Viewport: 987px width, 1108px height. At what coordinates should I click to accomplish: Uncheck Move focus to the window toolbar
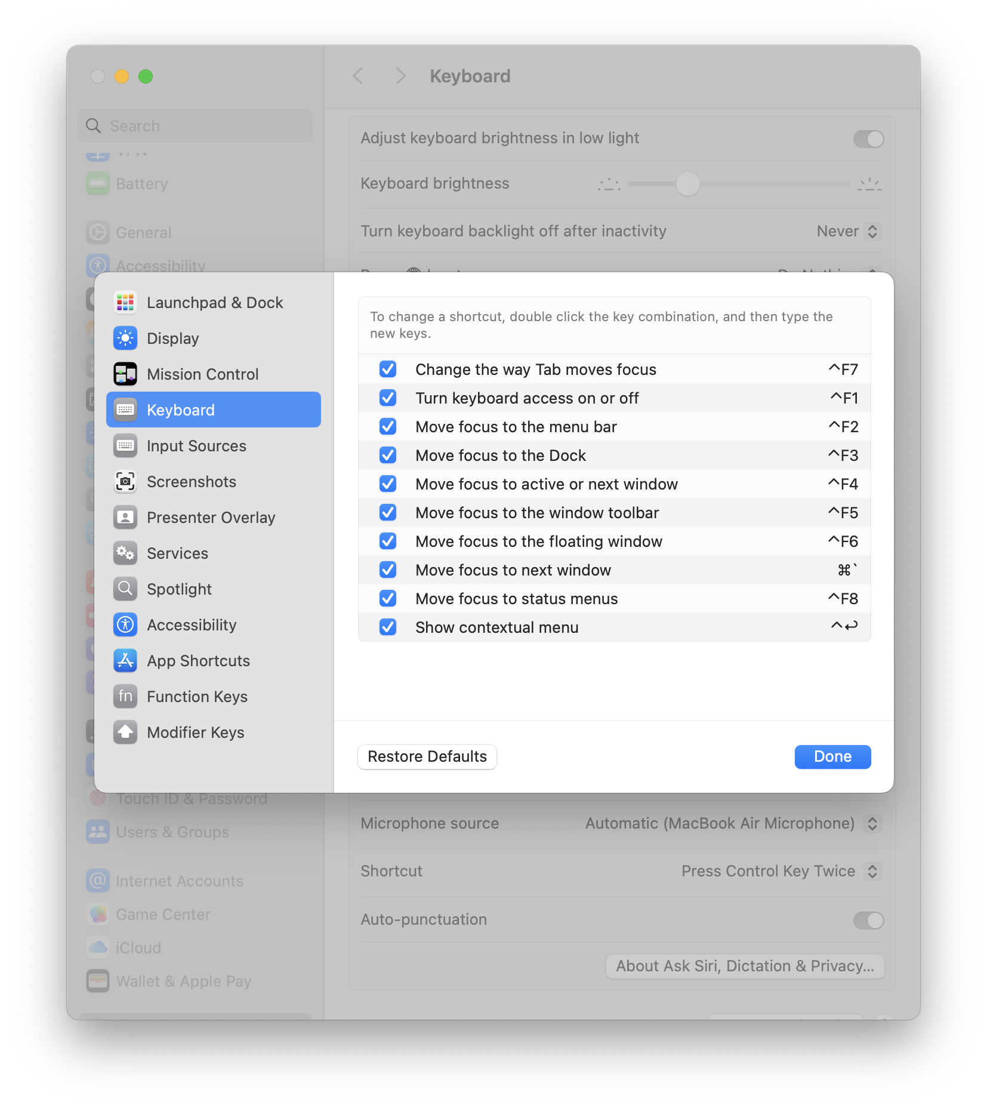click(388, 513)
